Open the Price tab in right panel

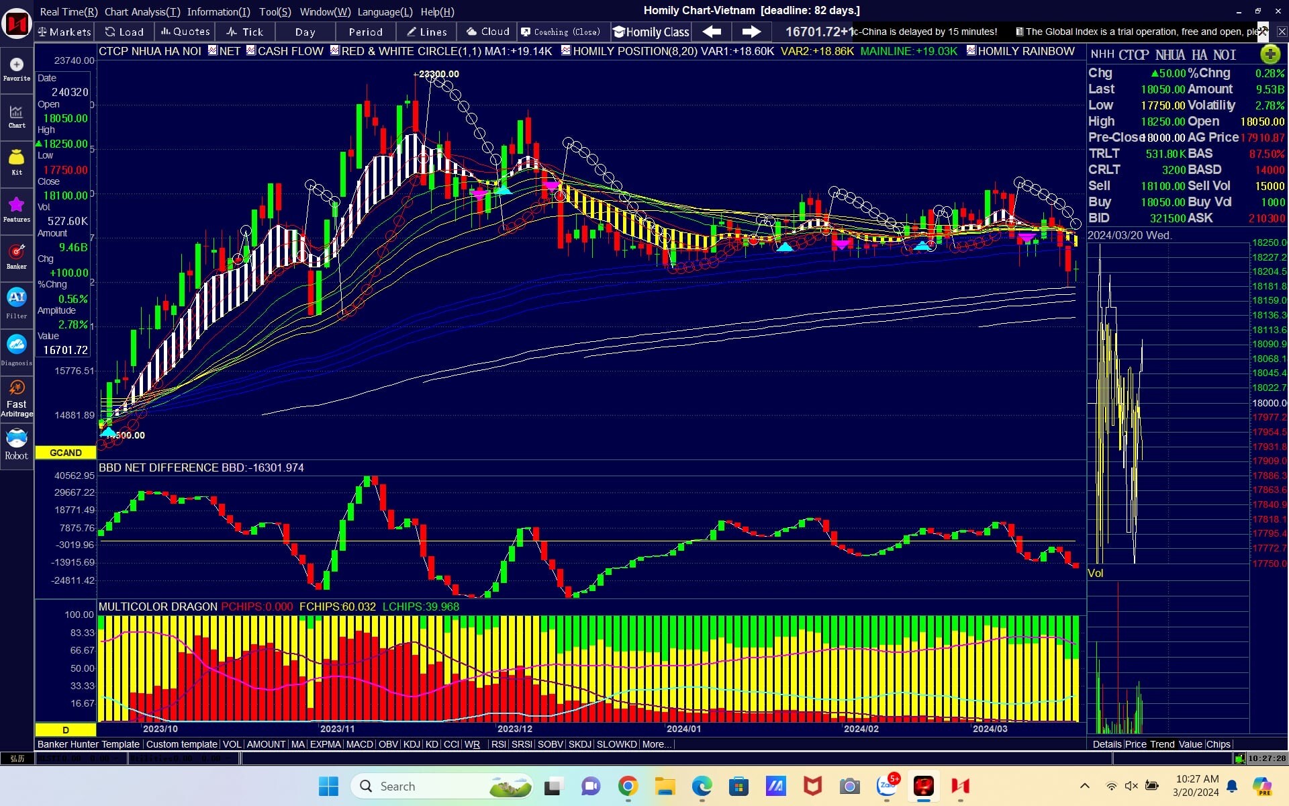click(x=1135, y=744)
